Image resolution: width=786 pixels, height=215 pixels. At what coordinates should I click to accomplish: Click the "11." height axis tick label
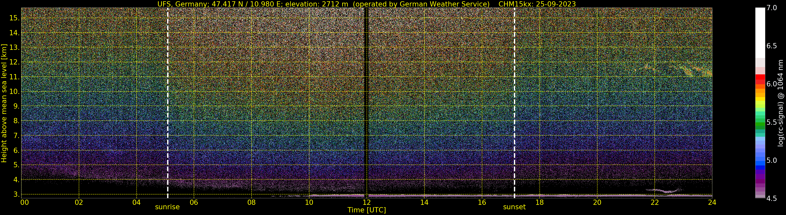pos(14,77)
